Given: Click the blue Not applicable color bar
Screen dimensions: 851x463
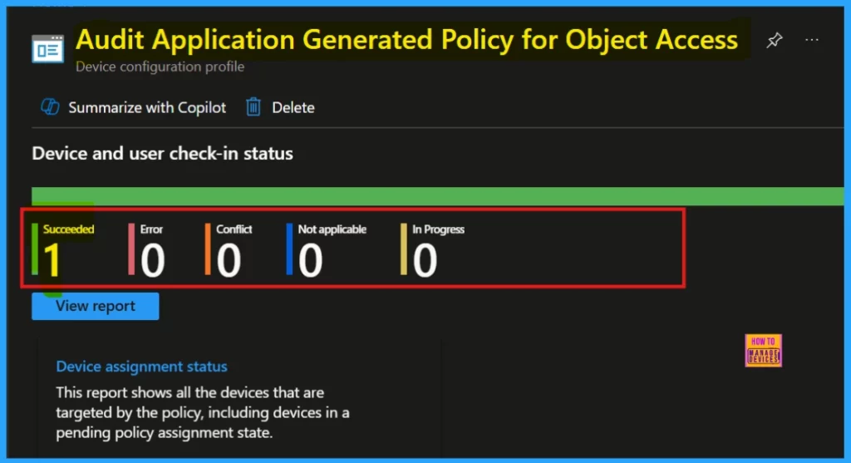Looking at the screenshot, I should 289,249.
